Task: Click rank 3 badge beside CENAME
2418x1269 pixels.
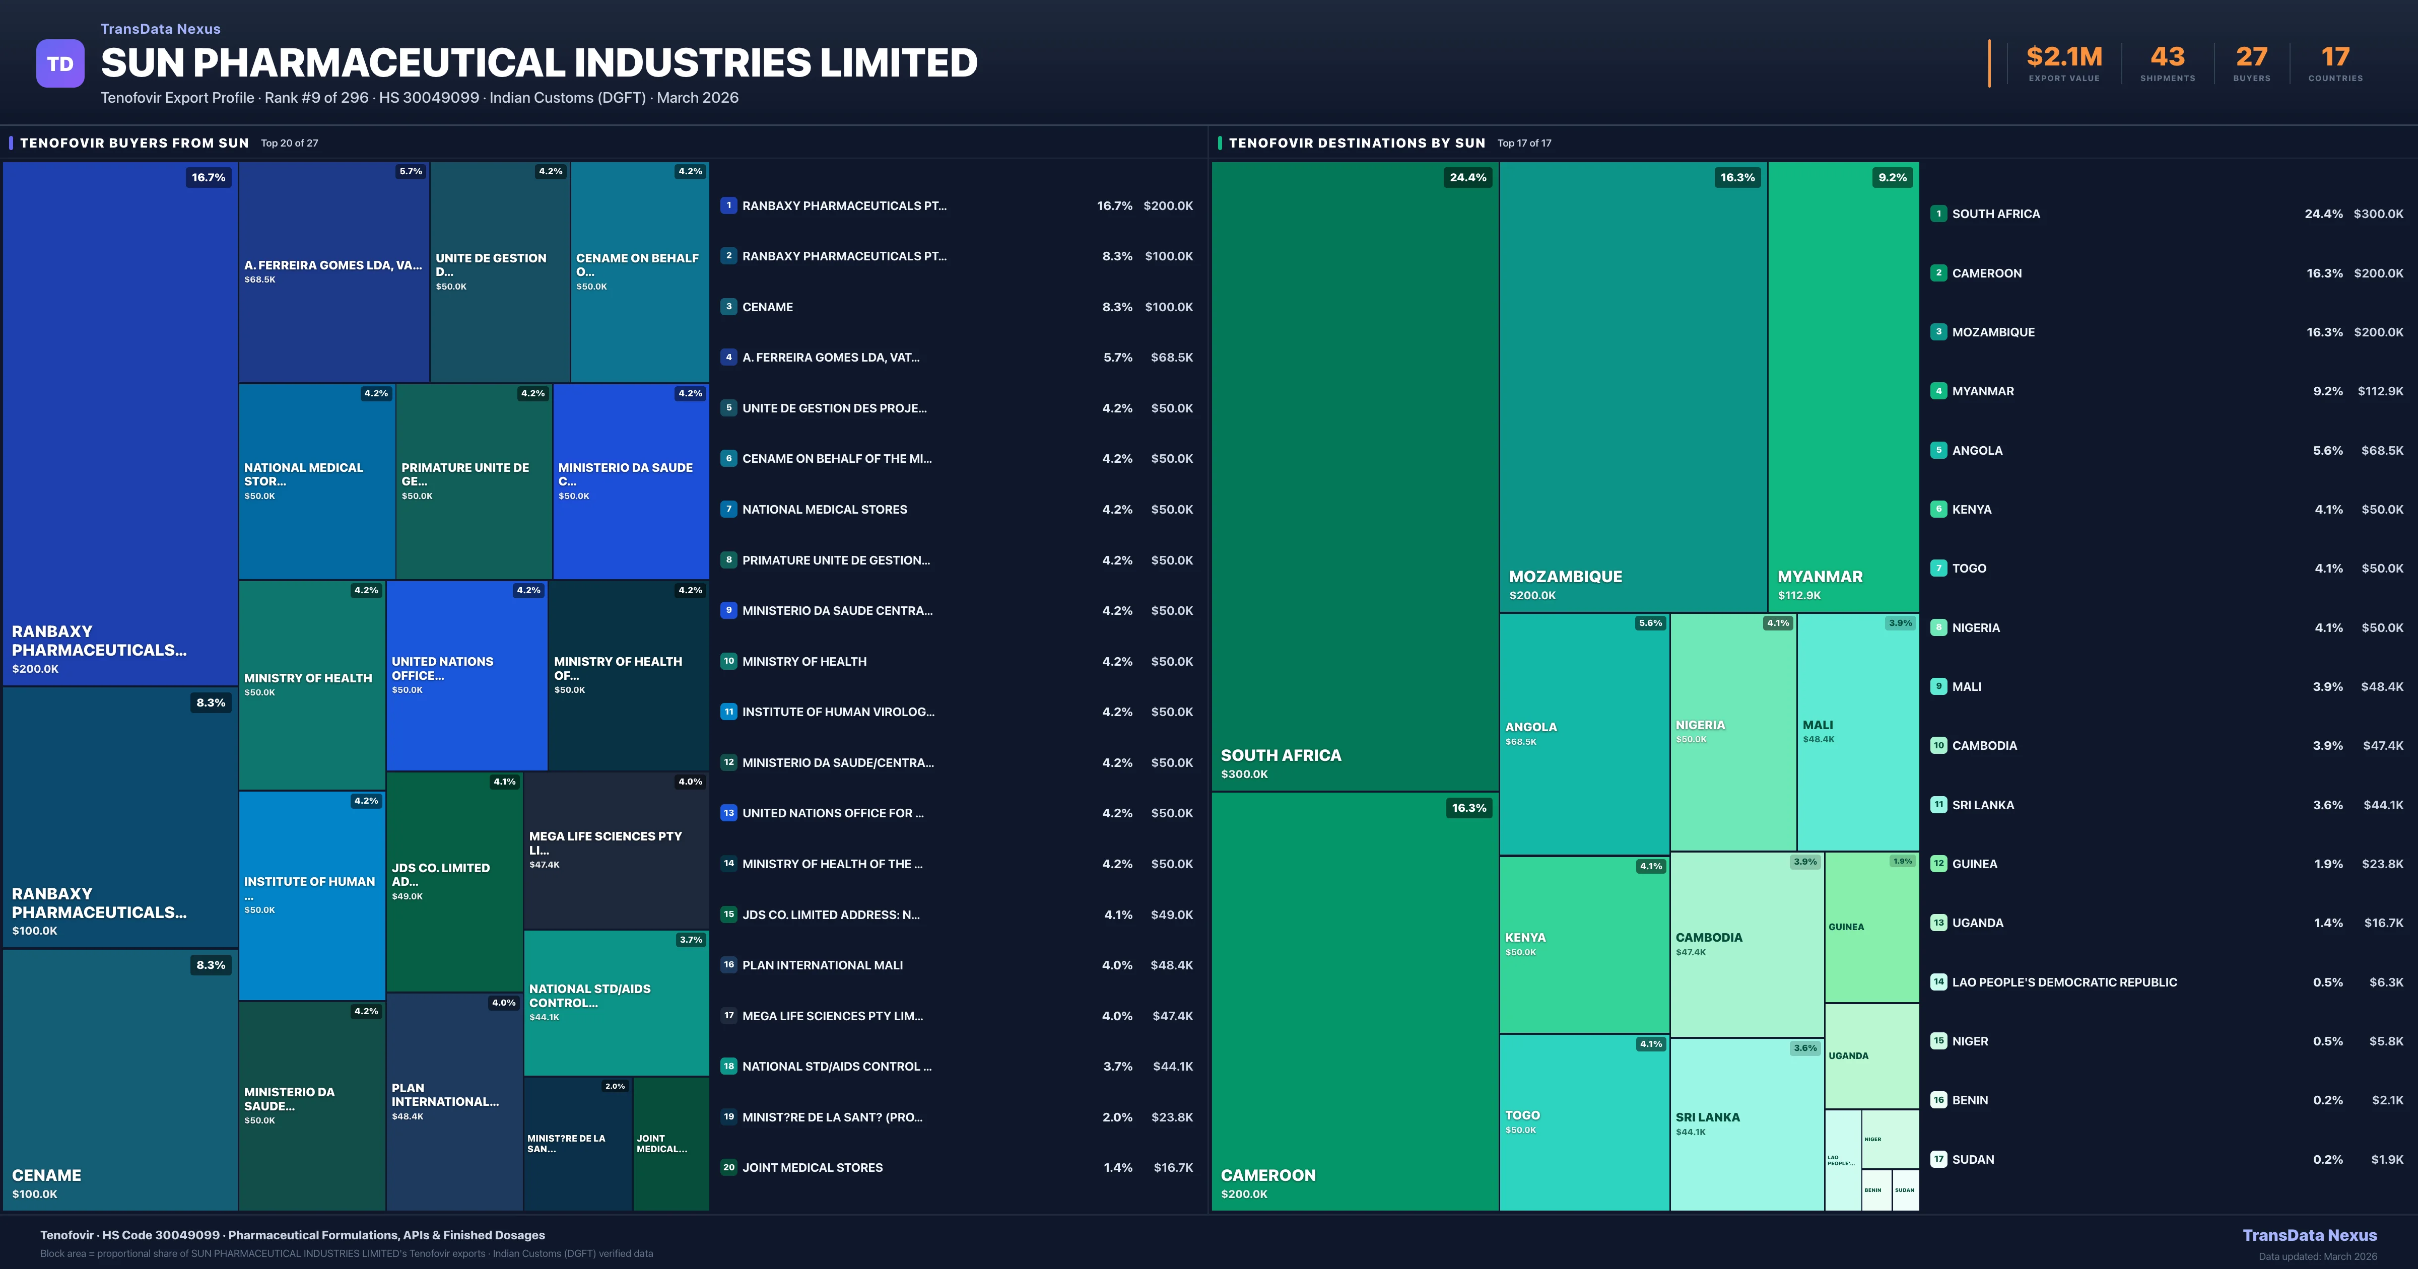Action: point(728,307)
